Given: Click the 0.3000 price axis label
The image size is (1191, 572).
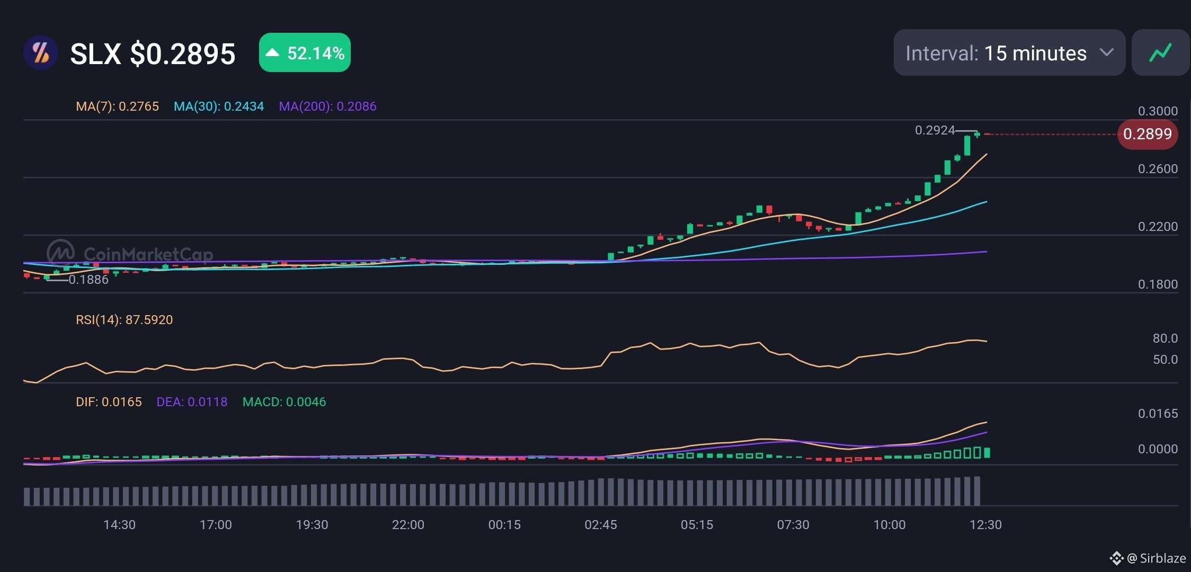Looking at the screenshot, I should [x=1158, y=111].
